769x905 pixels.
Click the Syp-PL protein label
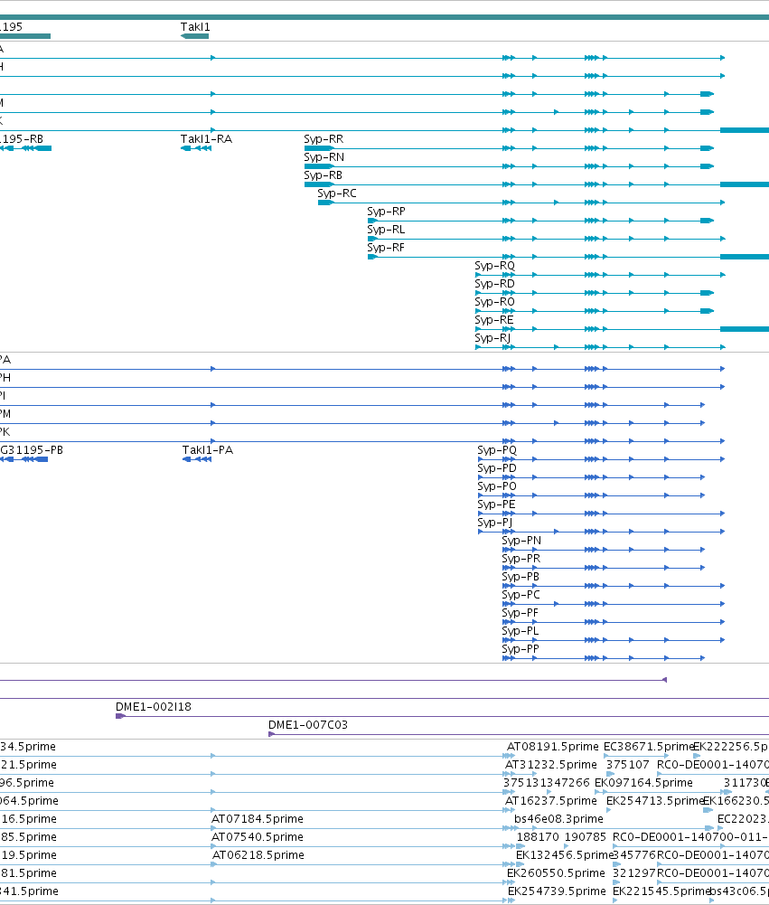pos(520,631)
